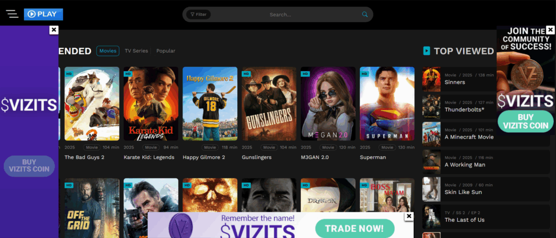This screenshot has height=238, width=556.
Task: Close the bottom Vizits banner ad
Action: click(x=409, y=216)
